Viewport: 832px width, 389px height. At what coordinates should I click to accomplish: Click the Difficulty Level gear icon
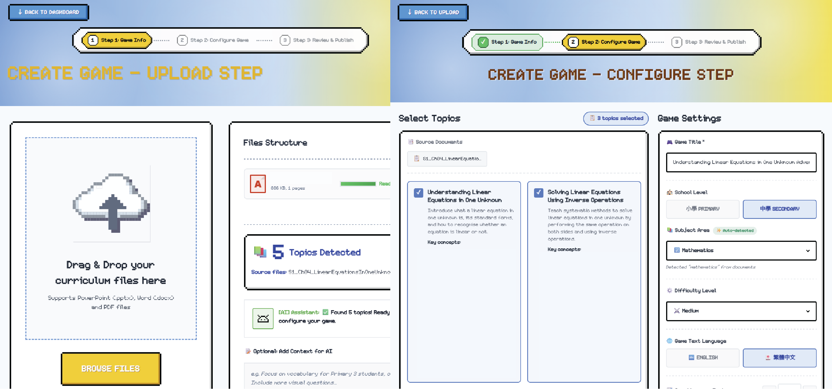[x=670, y=290]
